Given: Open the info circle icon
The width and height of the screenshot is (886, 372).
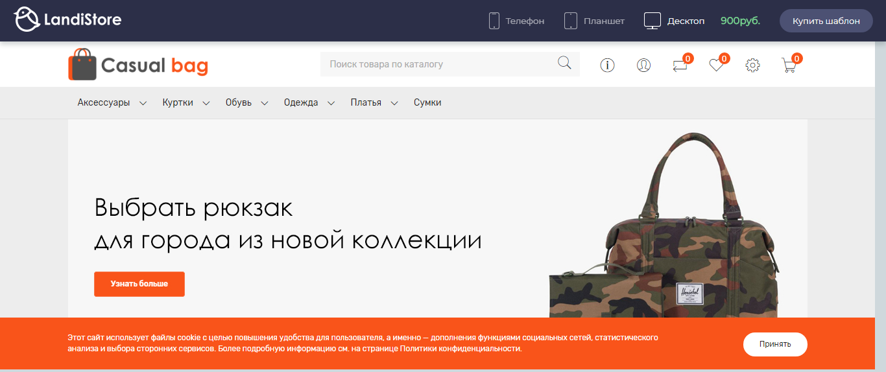Looking at the screenshot, I should click(607, 65).
